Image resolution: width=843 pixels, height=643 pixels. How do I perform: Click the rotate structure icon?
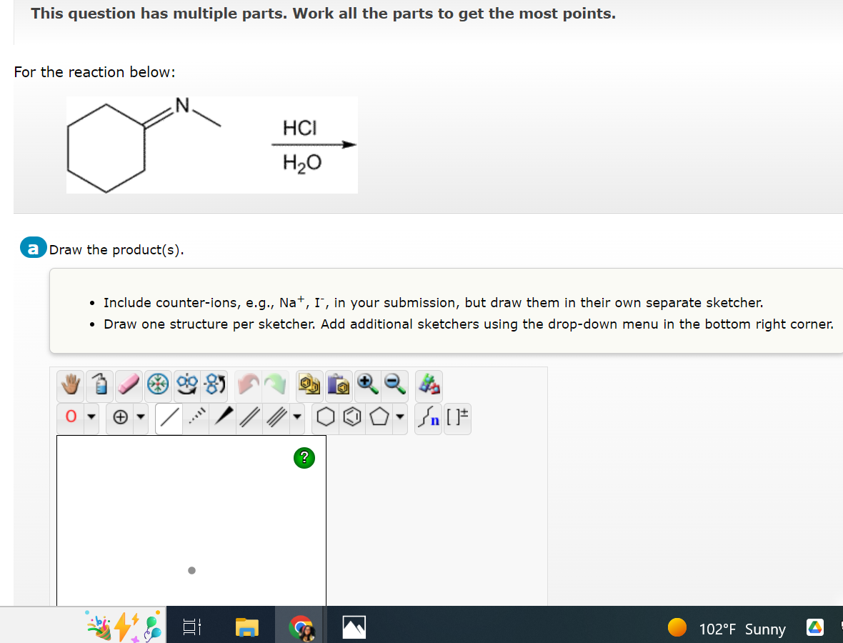(214, 385)
